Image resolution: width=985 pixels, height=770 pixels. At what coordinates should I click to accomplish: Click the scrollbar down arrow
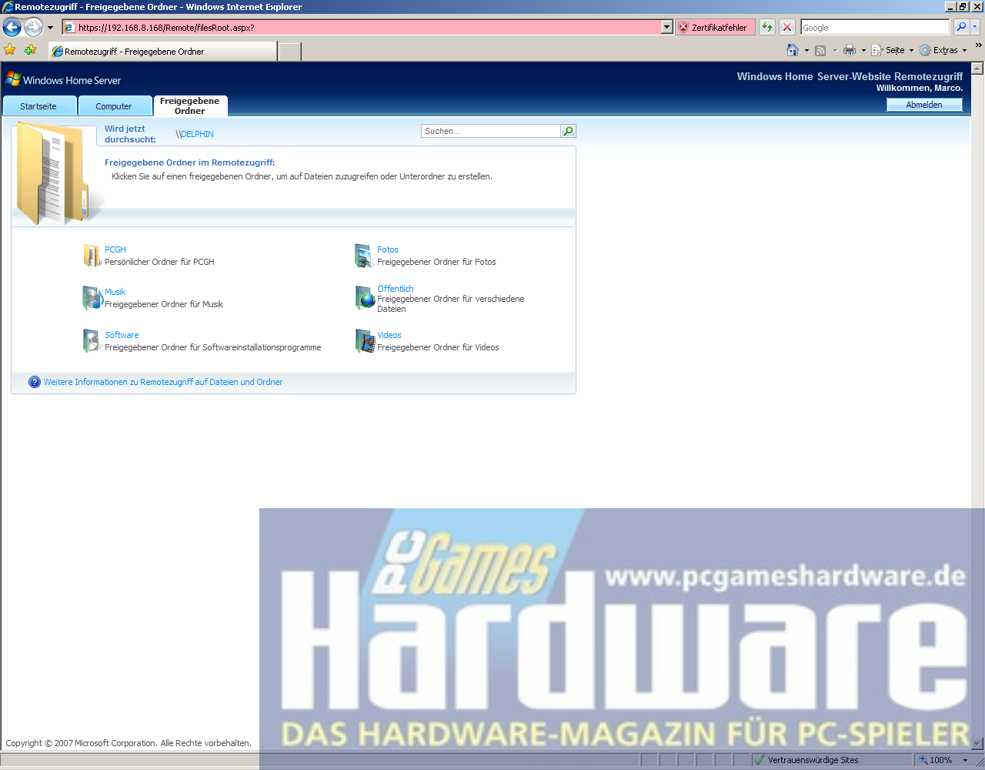point(977,744)
